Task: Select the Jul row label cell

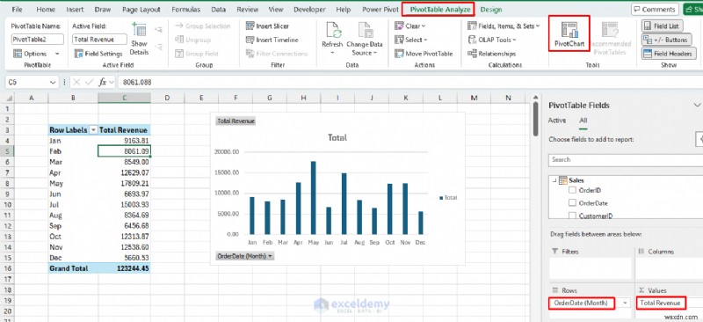Action: pos(73,205)
